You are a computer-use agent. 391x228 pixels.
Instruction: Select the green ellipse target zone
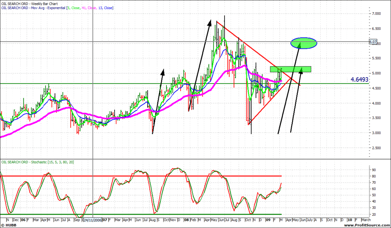(x=304, y=43)
